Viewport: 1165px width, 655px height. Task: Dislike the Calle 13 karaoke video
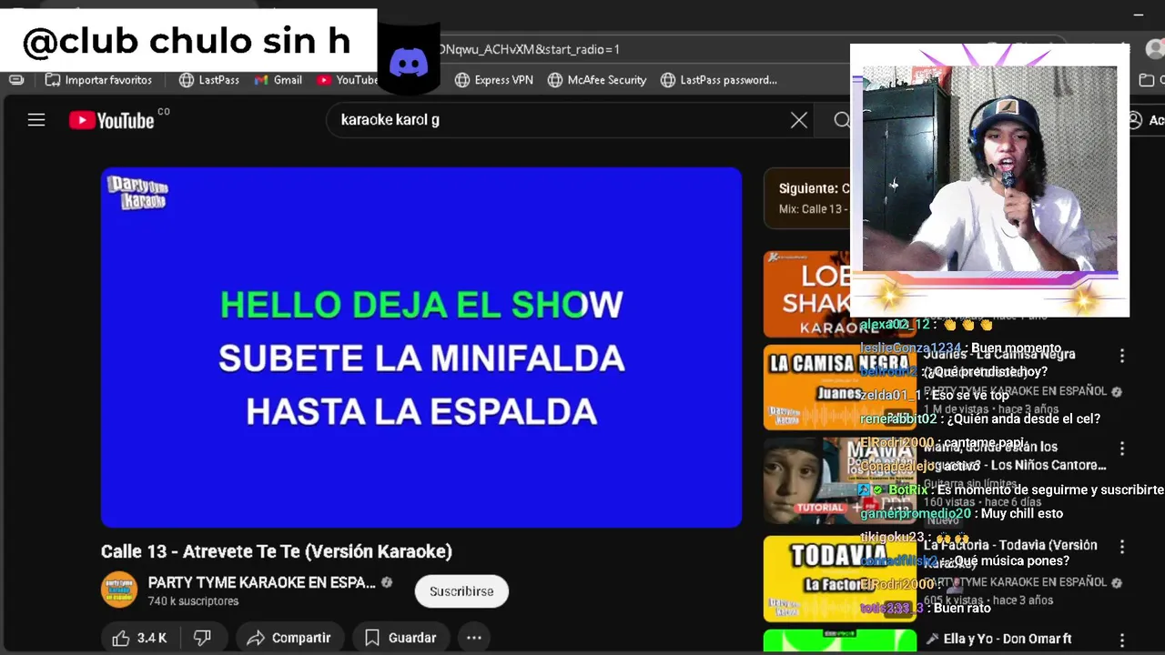point(202,638)
